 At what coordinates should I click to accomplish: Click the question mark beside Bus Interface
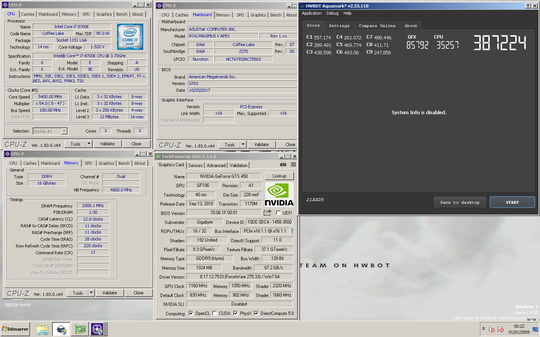coord(292,231)
